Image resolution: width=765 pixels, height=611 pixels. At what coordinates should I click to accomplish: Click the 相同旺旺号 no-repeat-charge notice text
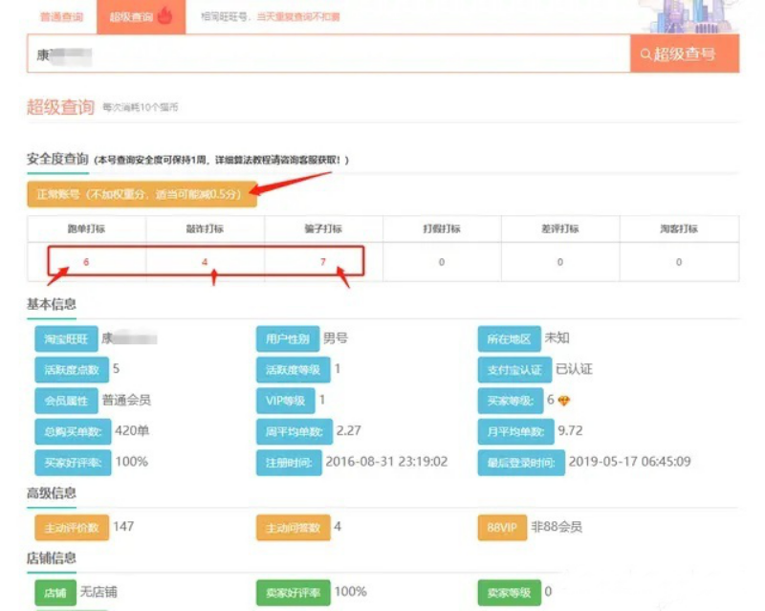(x=273, y=16)
